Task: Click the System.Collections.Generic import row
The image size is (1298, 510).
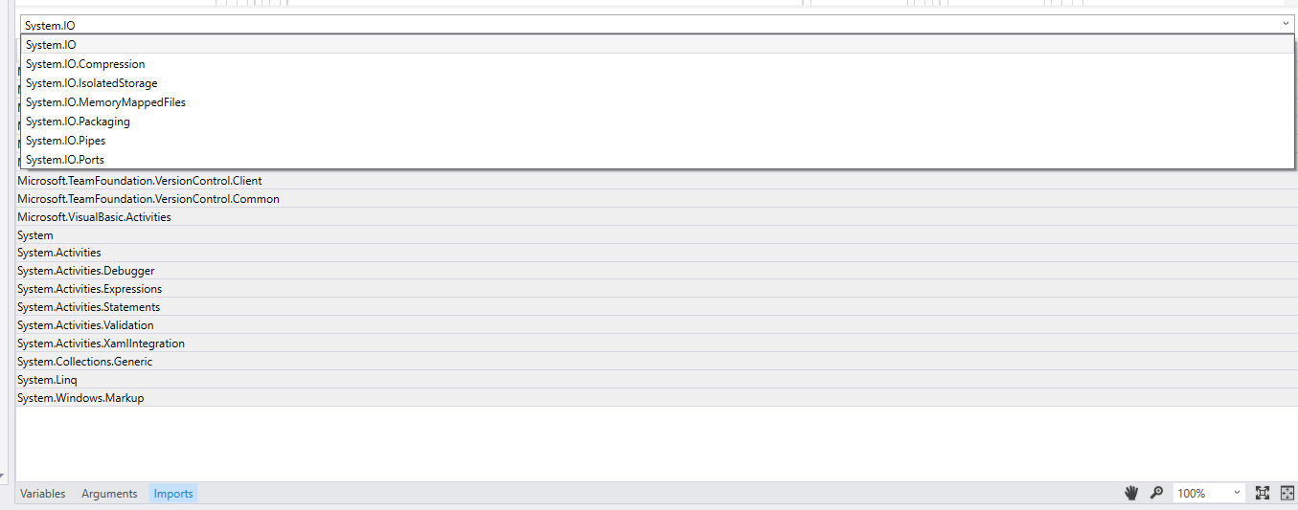Action: (x=656, y=362)
